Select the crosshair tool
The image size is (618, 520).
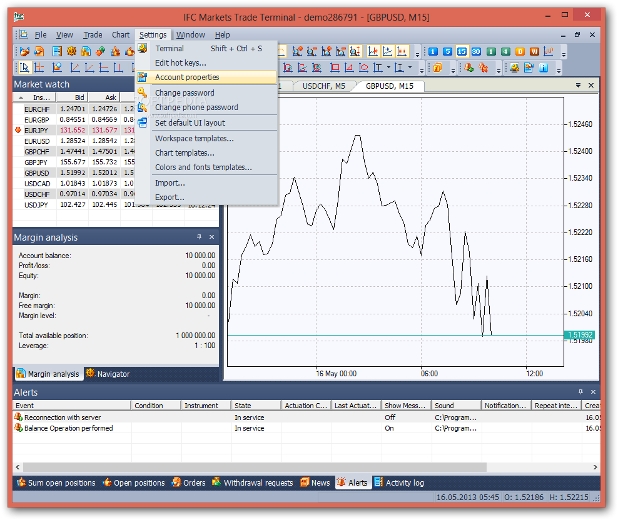[39, 67]
